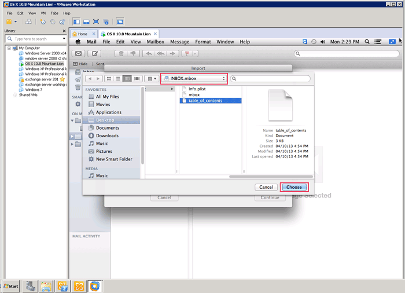Click the file chooser search field

coord(270,79)
